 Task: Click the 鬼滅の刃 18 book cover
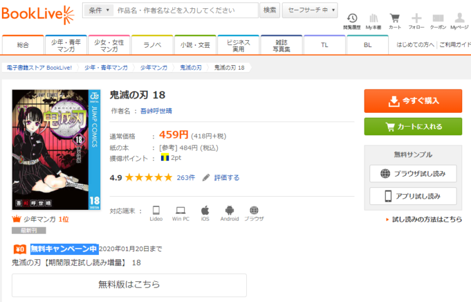pos(56,150)
